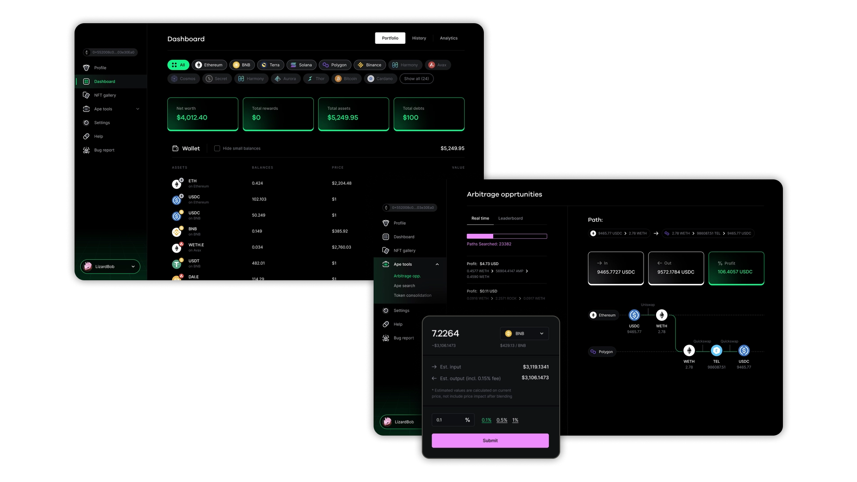Select the Leaderboard tab in Arbitrage

coord(510,218)
